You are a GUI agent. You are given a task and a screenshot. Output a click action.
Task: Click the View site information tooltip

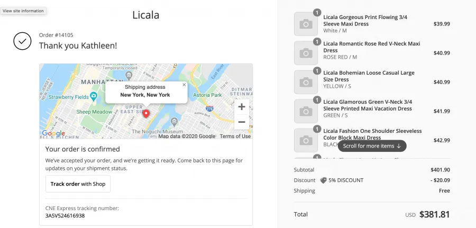click(23, 11)
